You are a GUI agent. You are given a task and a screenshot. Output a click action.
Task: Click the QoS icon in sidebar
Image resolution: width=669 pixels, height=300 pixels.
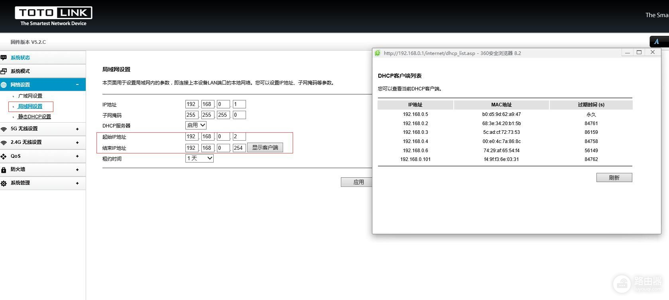coord(4,157)
